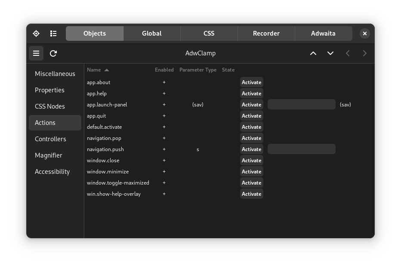The width and height of the screenshot is (401, 267).
Task: Click the object list view icon
Action: (53, 33)
